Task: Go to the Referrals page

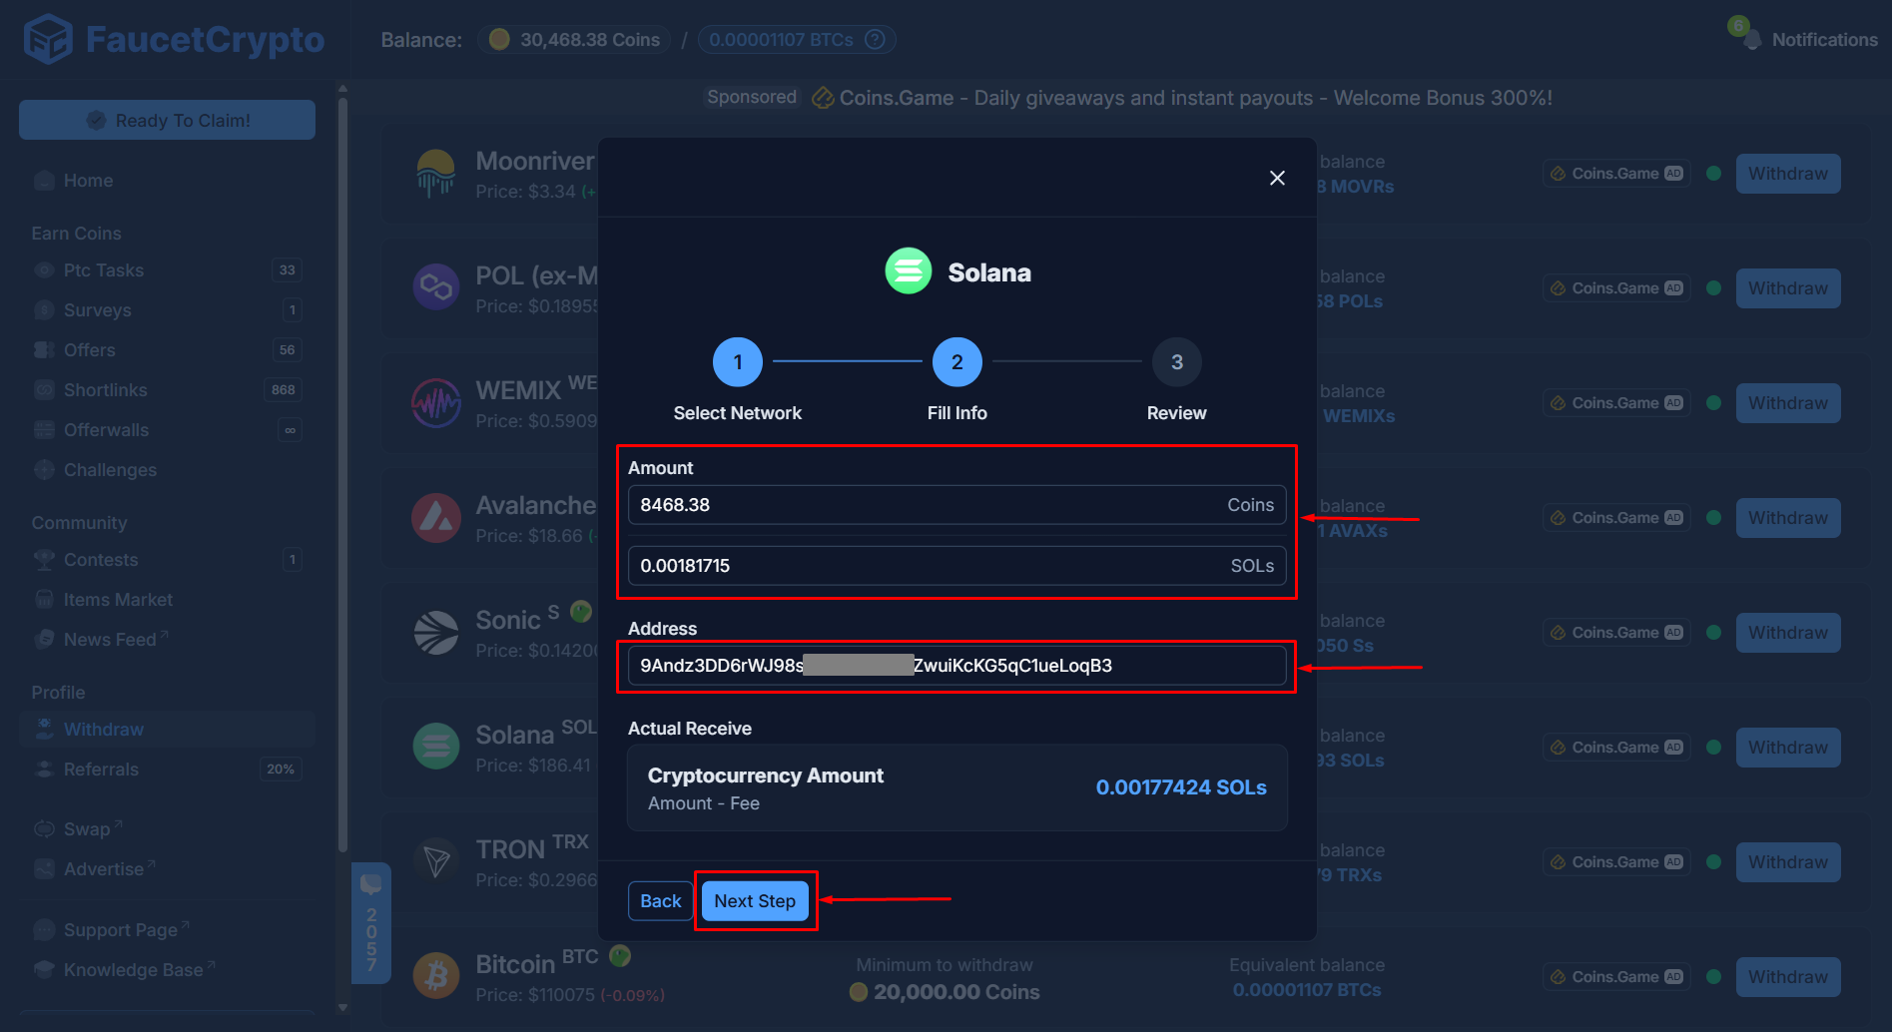Action: point(102,769)
